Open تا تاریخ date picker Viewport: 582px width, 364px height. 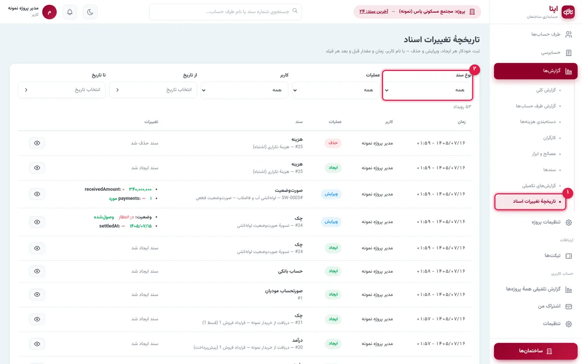pyautogui.click(x=62, y=90)
